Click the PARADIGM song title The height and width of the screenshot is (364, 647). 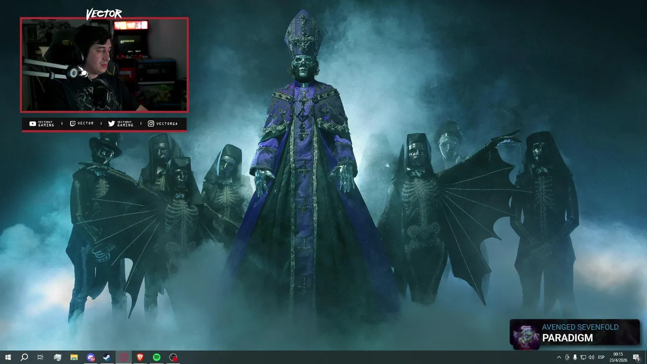coord(567,338)
